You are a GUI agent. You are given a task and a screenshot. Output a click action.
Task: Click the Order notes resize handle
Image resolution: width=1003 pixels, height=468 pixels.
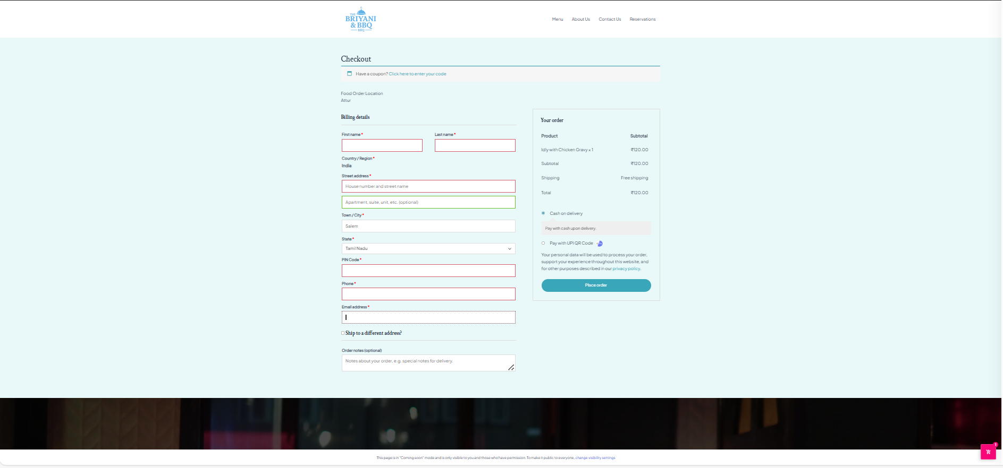(x=511, y=367)
